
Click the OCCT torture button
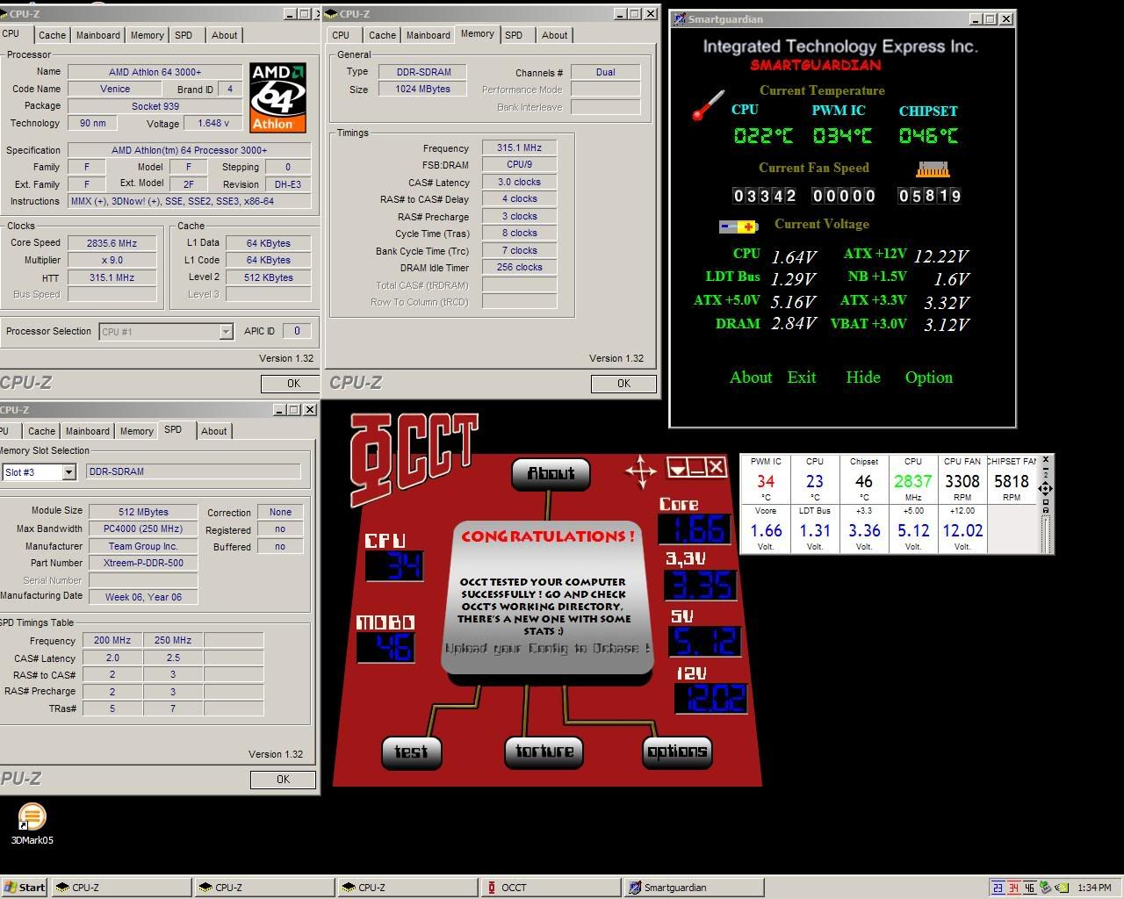point(544,752)
